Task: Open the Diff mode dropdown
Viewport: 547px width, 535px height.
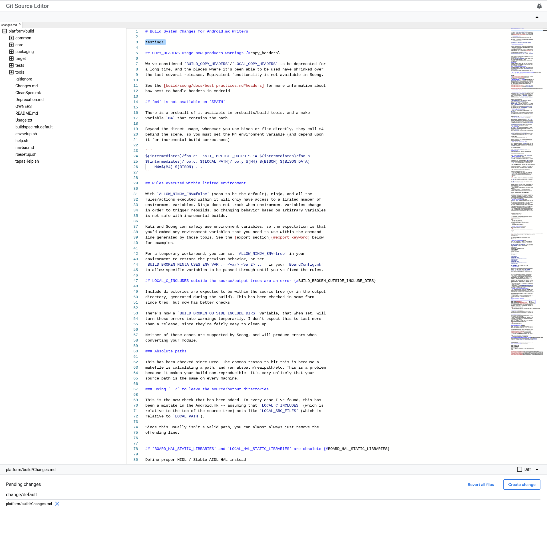Action: 537,469
